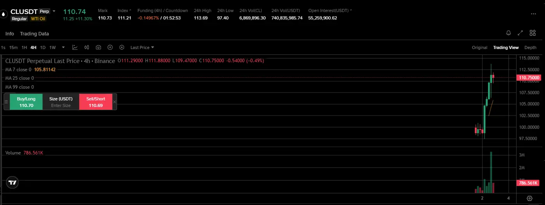The height and width of the screenshot is (205, 545).
Task: Select the MA 99 close indicator legend
Action: (x=19, y=87)
